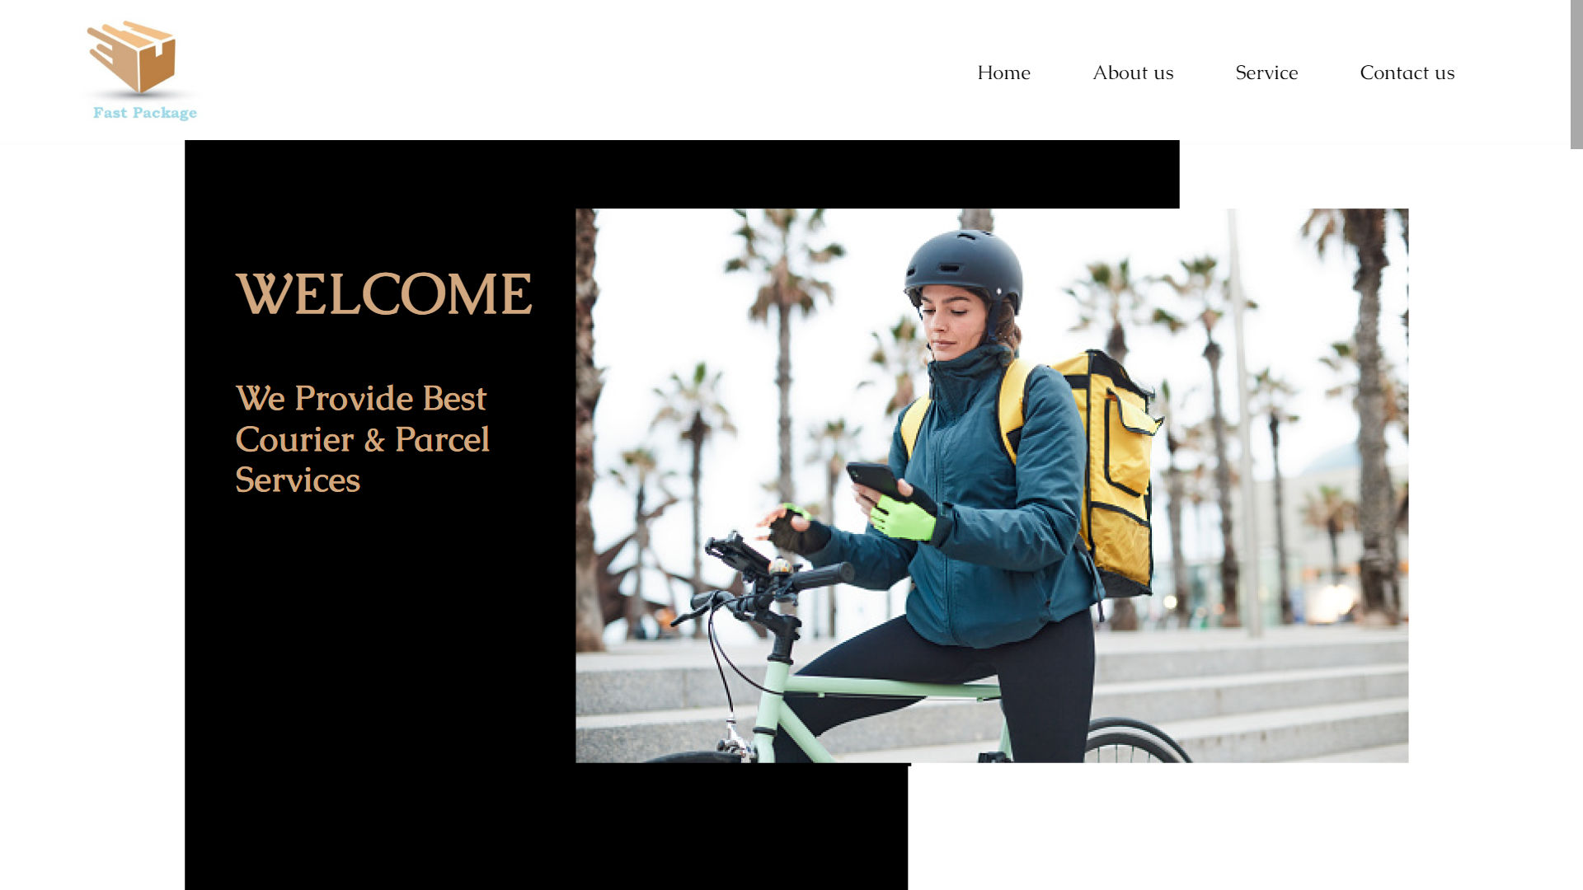The width and height of the screenshot is (1583, 890).
Task: Click the page scrollbar thumb
Action: 1576,74
